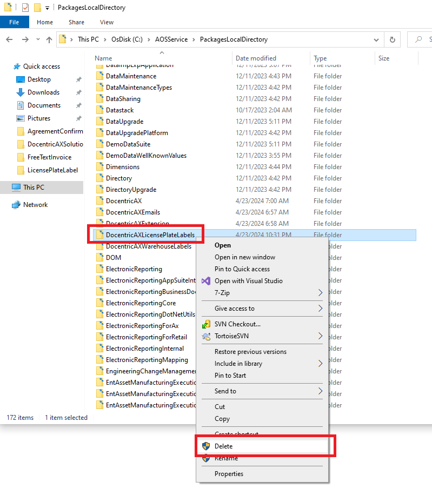Open the Downloads icon in Quick access
The width and height of the screenshot is (432, 489).
(x=21, y=92)
